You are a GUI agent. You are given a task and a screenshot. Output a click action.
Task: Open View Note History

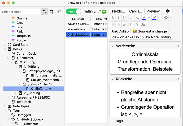click(156, 37)
